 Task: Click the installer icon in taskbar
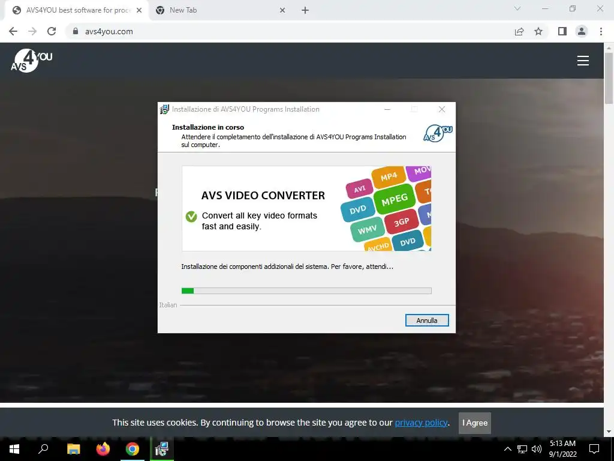tap(161, 449)
